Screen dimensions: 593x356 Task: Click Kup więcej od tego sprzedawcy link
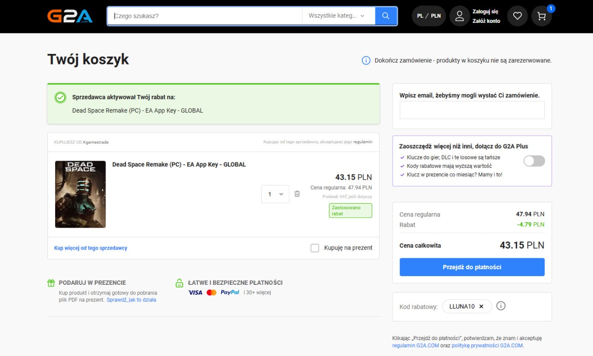[91, 248]
